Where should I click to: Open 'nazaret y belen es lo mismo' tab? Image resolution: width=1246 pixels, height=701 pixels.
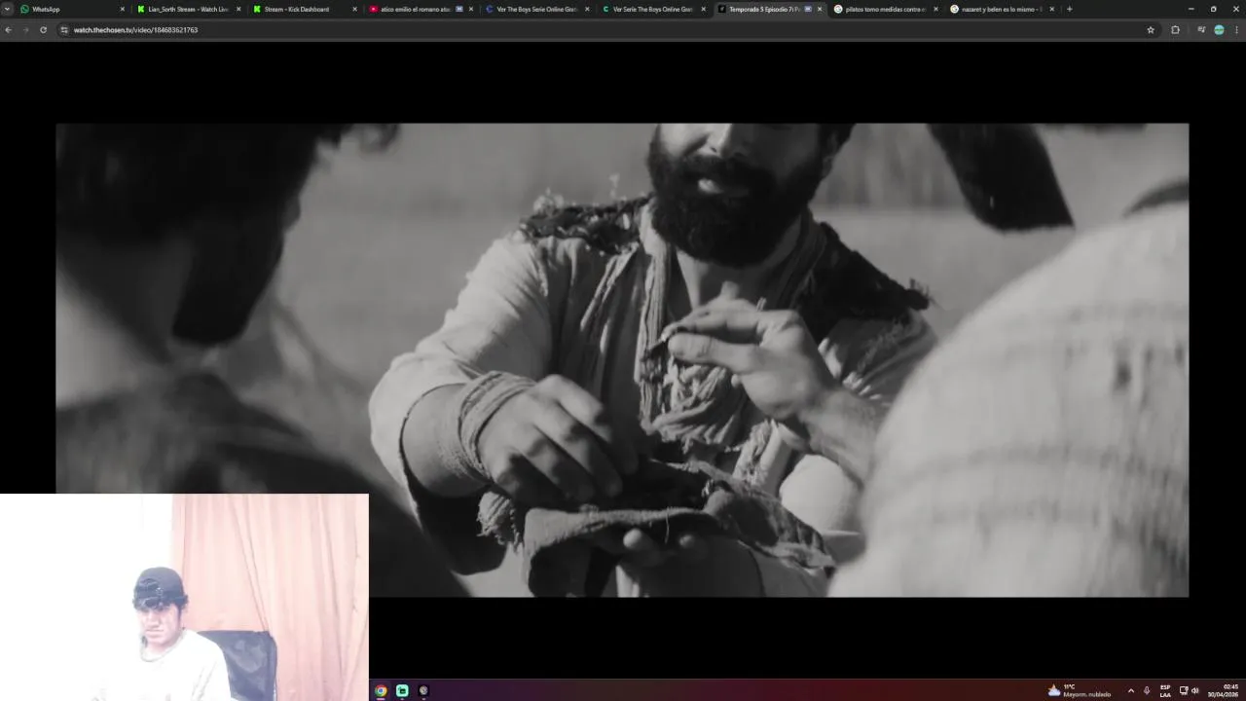tap(1002, 9)
